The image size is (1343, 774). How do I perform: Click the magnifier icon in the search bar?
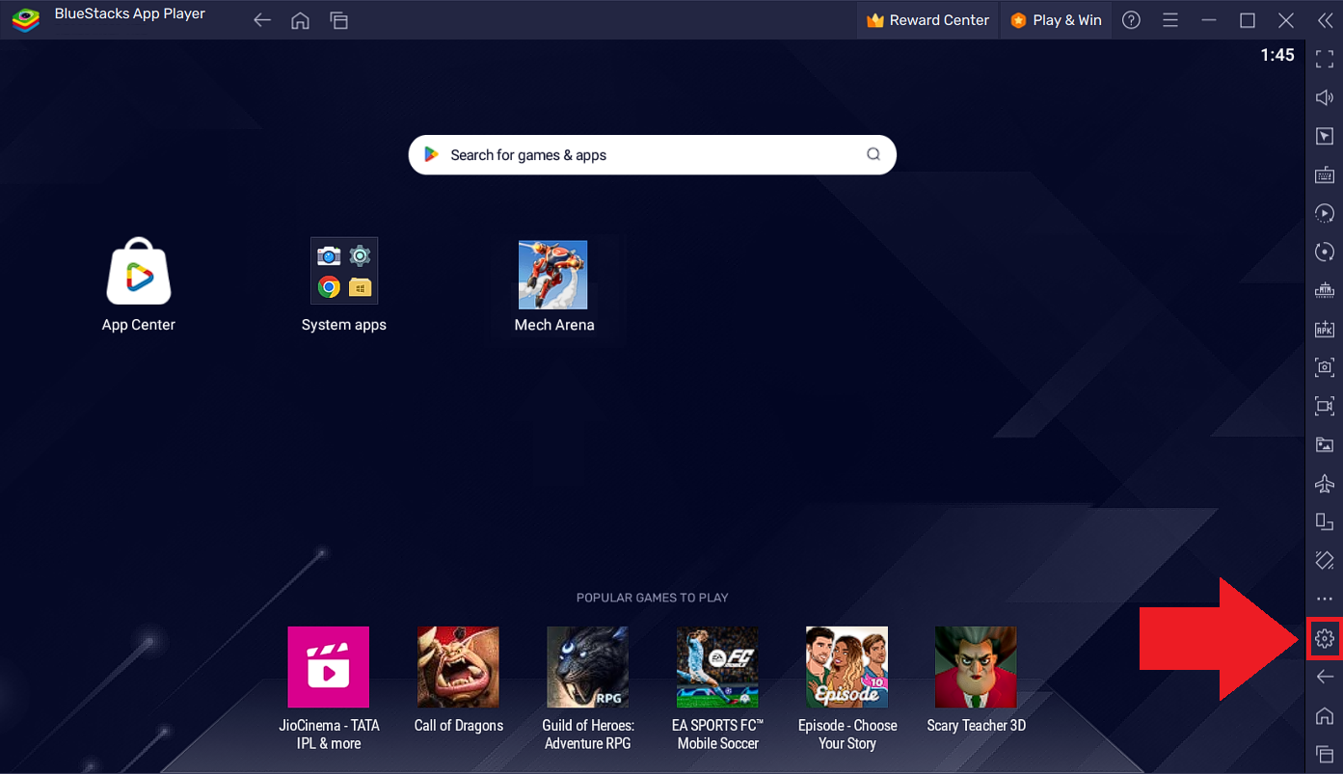coord(873,155)
